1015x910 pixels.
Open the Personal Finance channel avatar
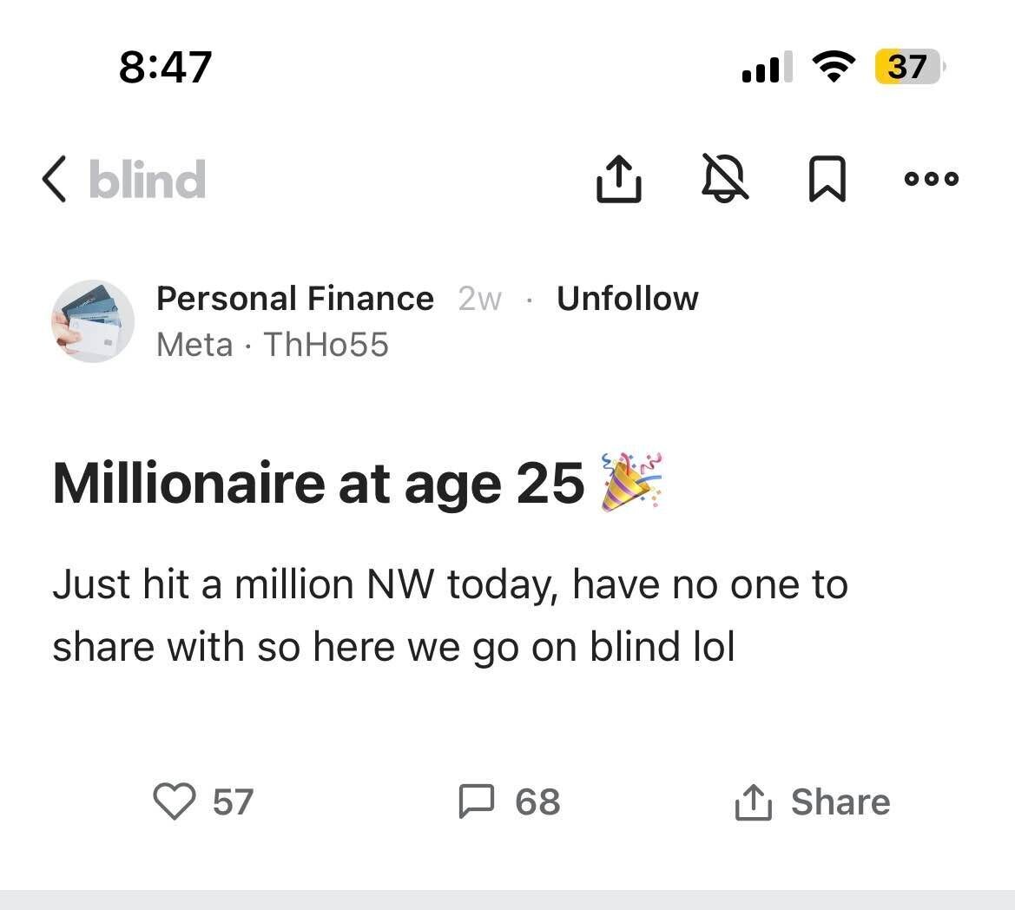click(x=92, y=321)
